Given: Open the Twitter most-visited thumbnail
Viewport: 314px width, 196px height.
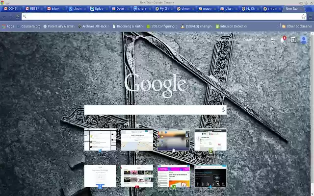Looking at the screenshot, I should tap(100, 140).
